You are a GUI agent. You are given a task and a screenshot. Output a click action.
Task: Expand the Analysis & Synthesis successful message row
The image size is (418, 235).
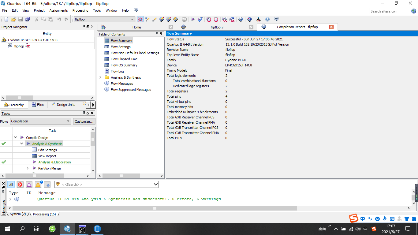click(x=10, y=199)
